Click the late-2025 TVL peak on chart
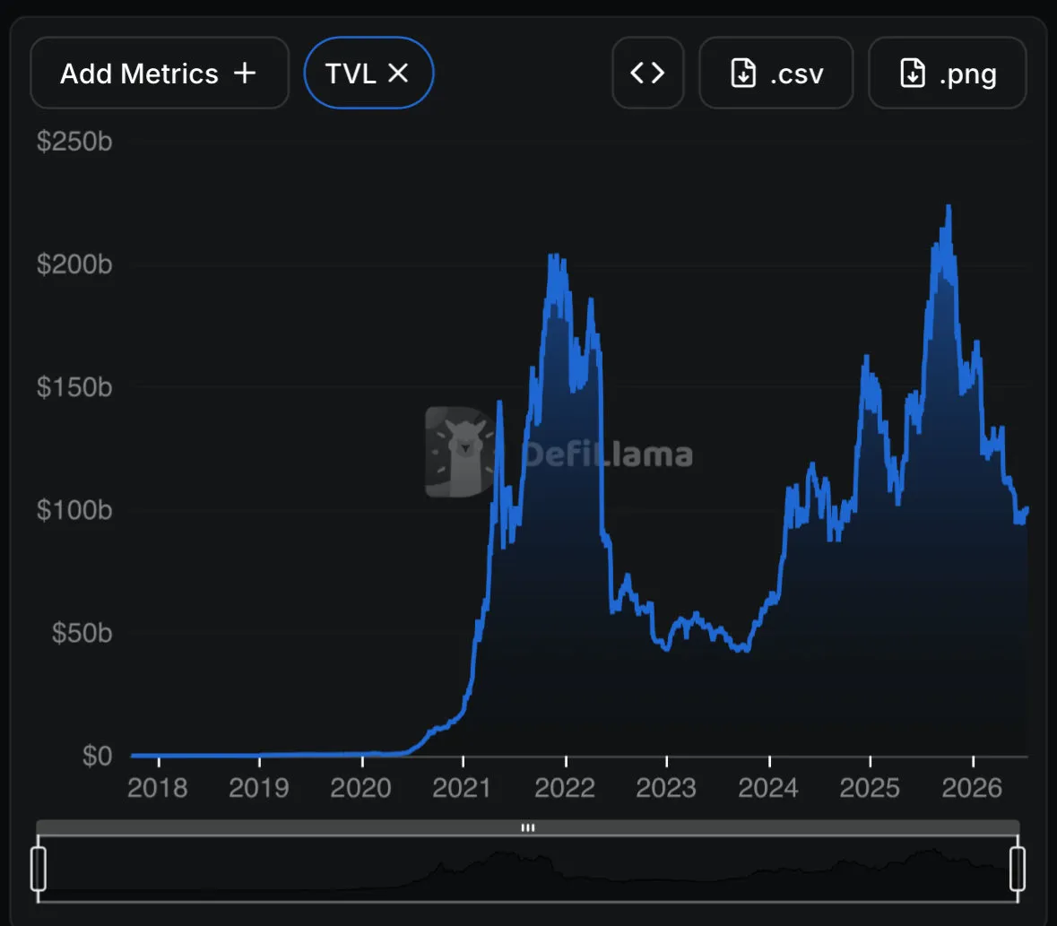 (949, 208)
